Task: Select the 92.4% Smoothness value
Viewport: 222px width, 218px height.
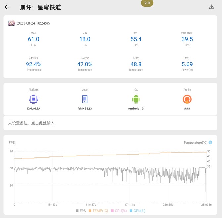Action: [x=34, y=64]
